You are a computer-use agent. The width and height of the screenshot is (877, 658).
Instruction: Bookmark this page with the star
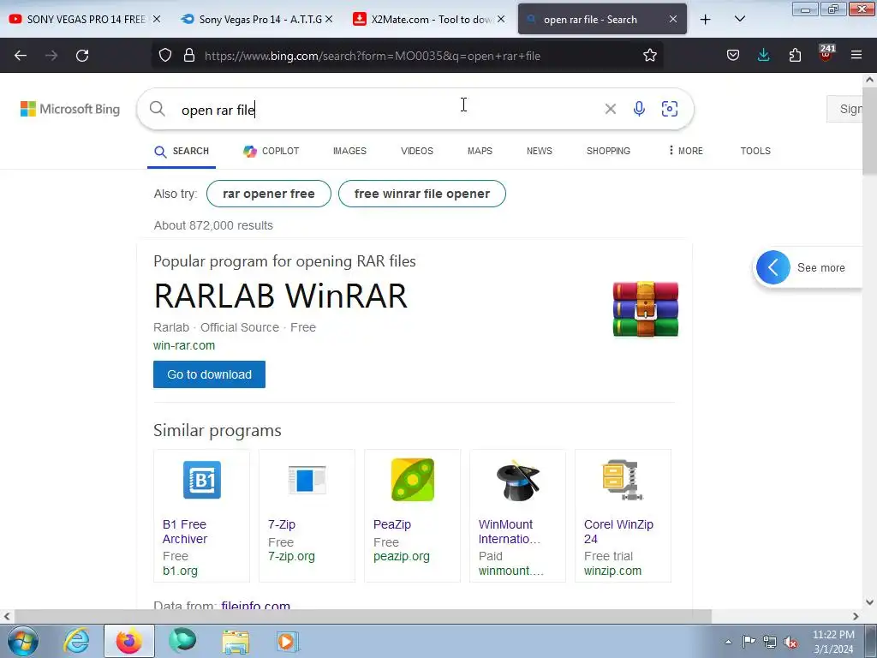coord(650,56)
